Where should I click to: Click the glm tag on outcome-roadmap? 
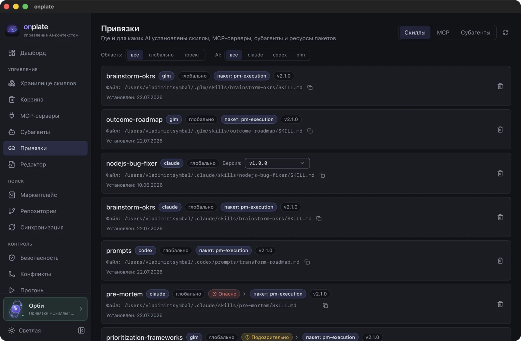click(174, 120)
